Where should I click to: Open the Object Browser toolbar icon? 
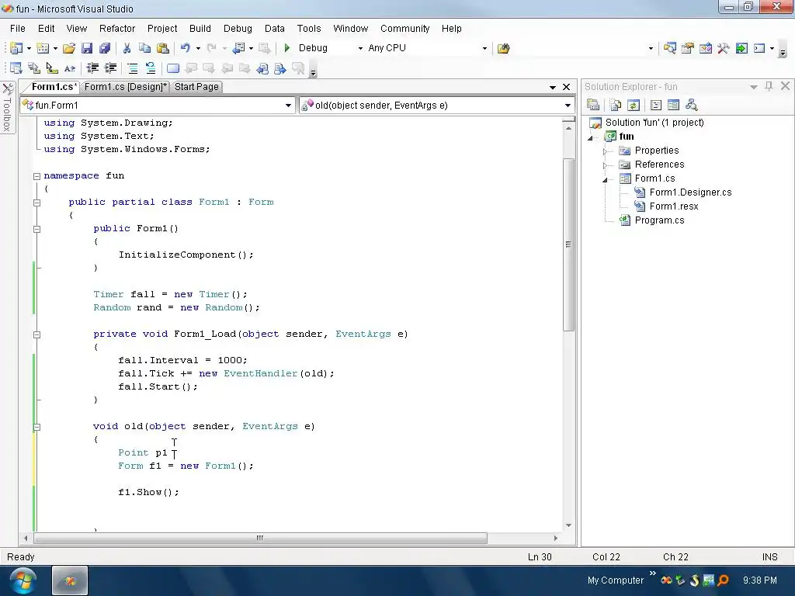pos(705,48)
